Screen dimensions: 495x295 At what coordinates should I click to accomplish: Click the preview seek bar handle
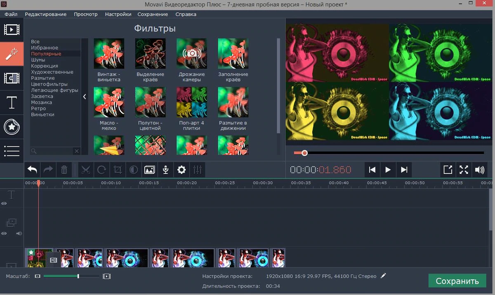(304, 153)
